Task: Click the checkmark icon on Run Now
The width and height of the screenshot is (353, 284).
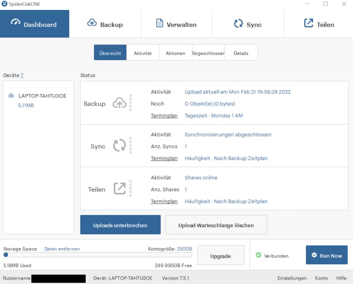Action: [314, 255]
